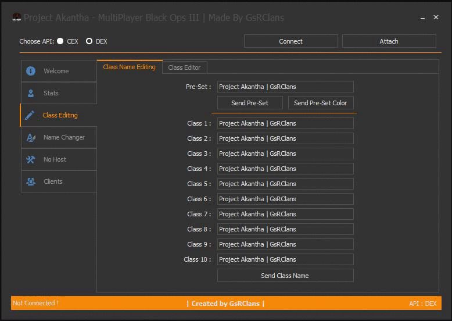Click the Name Changer letter icon
This screenshot has width=452, height=321.
click(31, 138)
